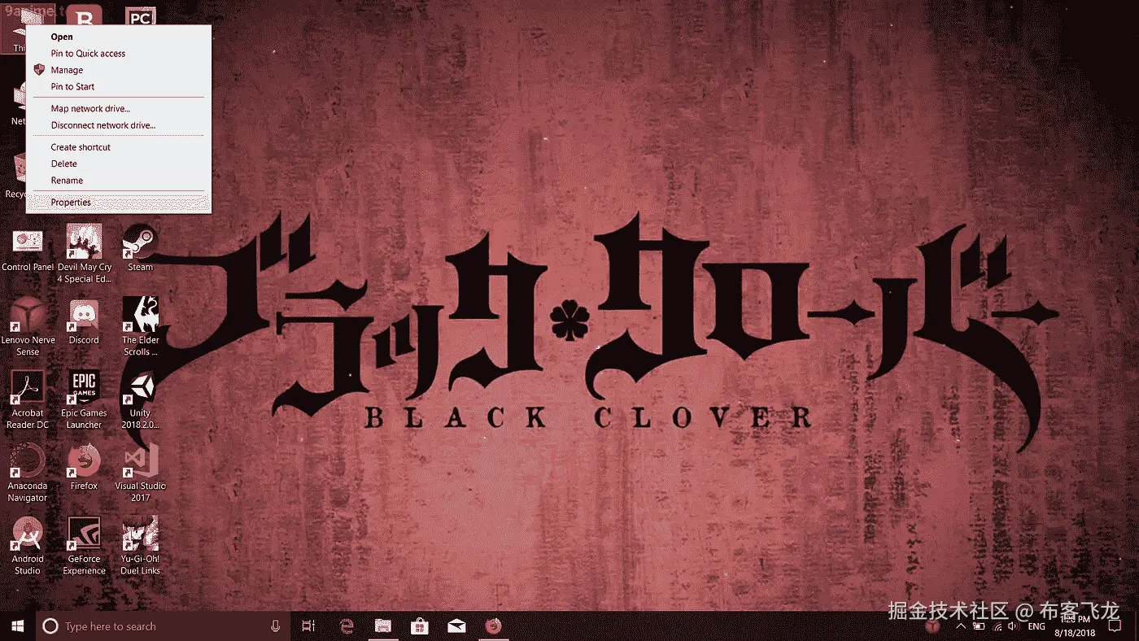Select the Acrobat Reader DC icon
Image resolution: width=1139 pixels, height=641 pixels.
[28, 399]
